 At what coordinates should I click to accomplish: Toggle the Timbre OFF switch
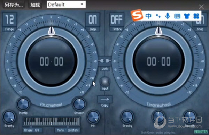click(x=117, y=20)
